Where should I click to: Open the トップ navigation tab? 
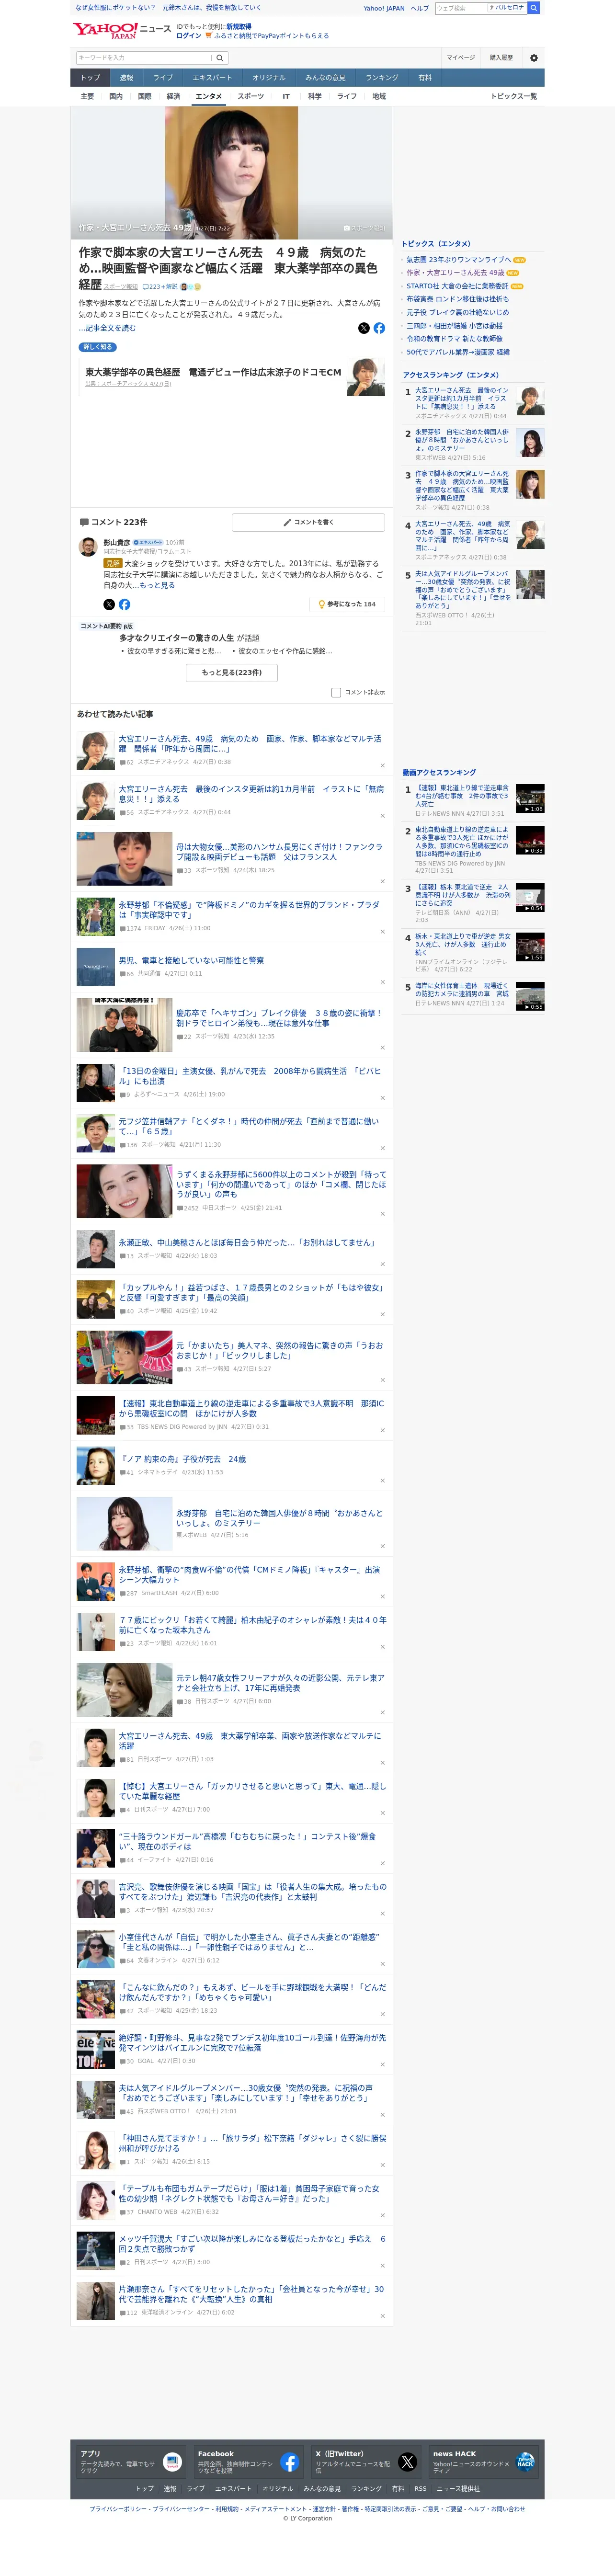(90, 77)
